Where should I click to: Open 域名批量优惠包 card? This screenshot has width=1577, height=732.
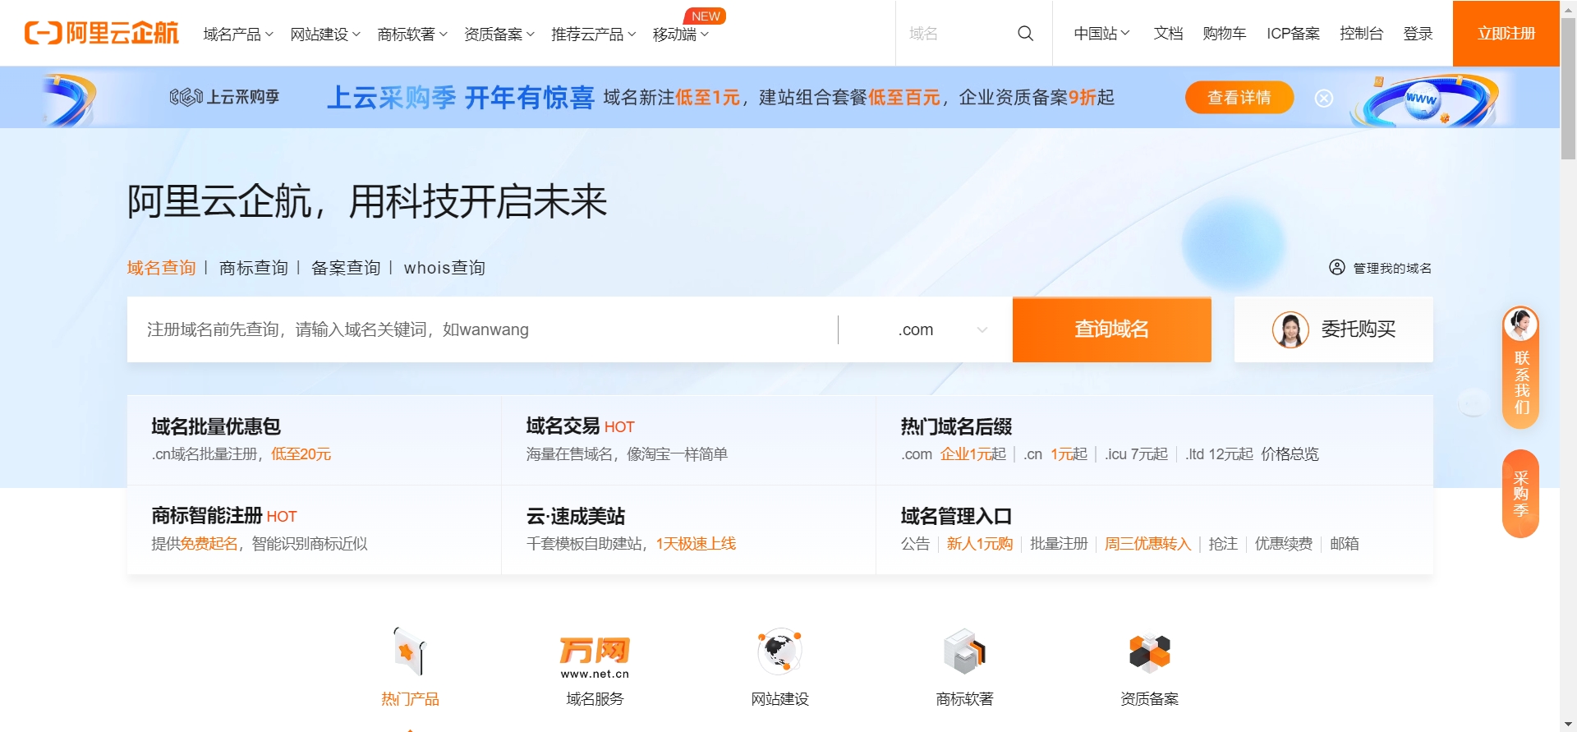[x=314, y=440]
